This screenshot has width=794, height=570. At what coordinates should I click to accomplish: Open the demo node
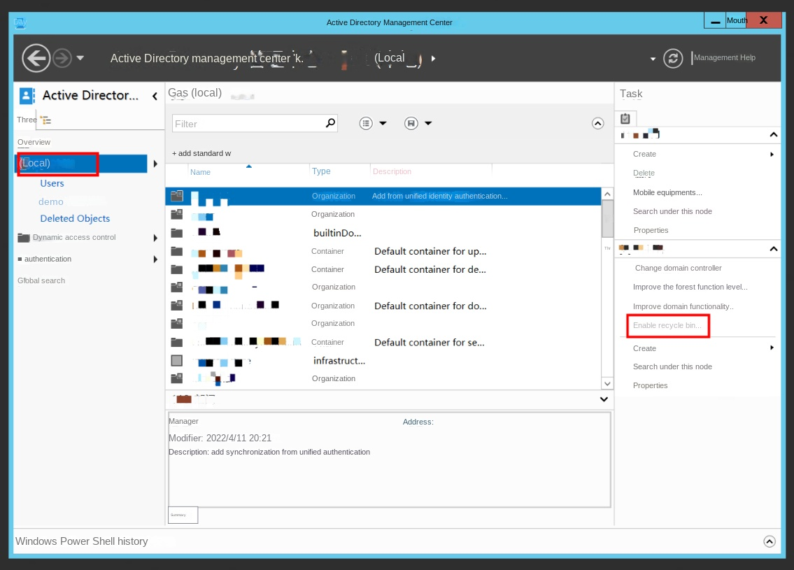[x=51, y=201]
